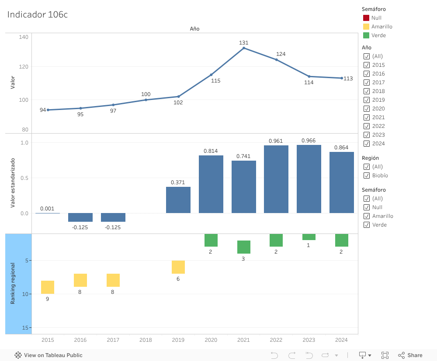Uncheck year 2015 filter

(367, 65)
